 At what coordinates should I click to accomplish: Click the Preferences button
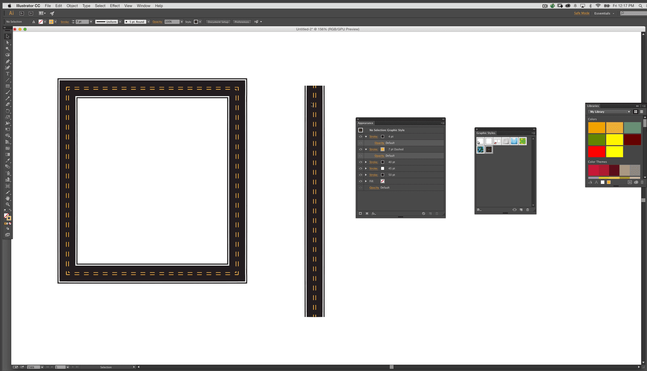coord(242,22)
